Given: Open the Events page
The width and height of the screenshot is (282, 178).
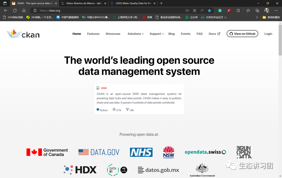Looking at the screenshot, I should [x=186, y=34].
